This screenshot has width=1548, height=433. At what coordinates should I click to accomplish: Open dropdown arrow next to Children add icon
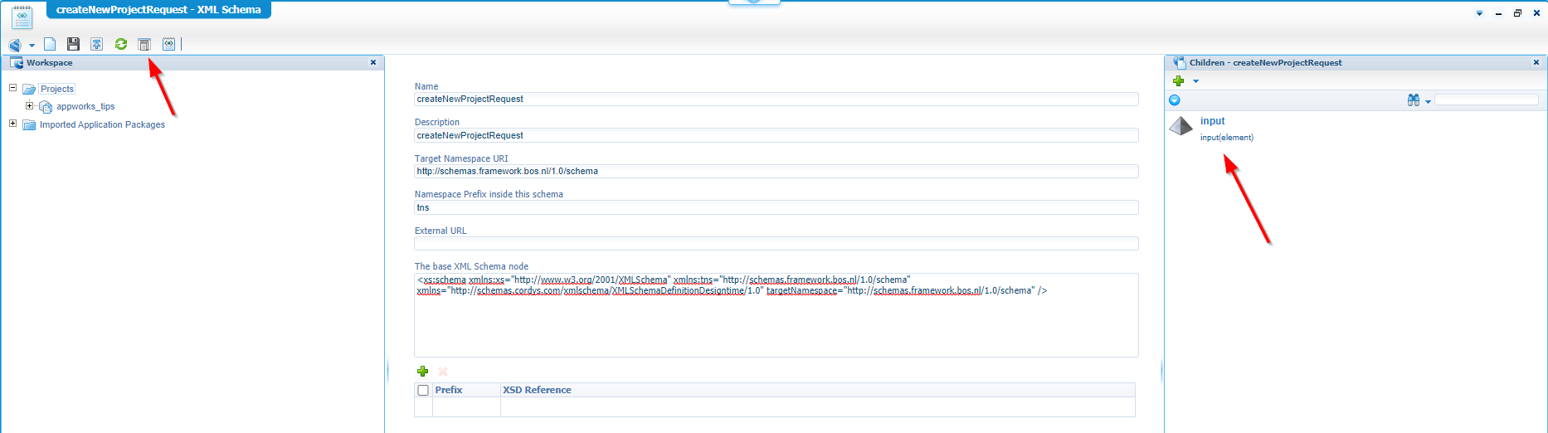[x=1195, y=81]
